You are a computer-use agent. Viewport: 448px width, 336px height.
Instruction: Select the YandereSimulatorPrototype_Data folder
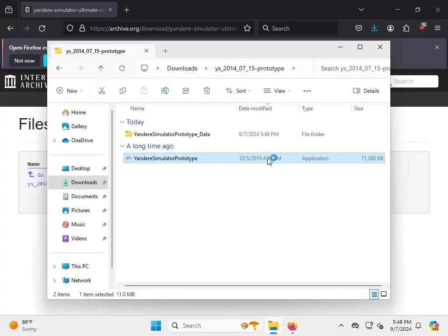254,134
